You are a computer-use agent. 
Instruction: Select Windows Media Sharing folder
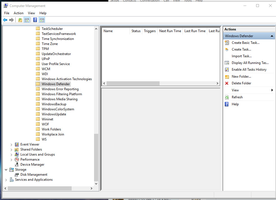point(60,99)
